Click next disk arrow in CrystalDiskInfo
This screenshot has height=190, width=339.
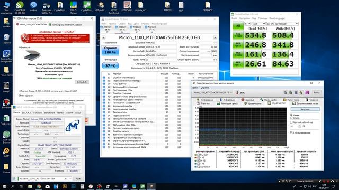tap(215, 37)
